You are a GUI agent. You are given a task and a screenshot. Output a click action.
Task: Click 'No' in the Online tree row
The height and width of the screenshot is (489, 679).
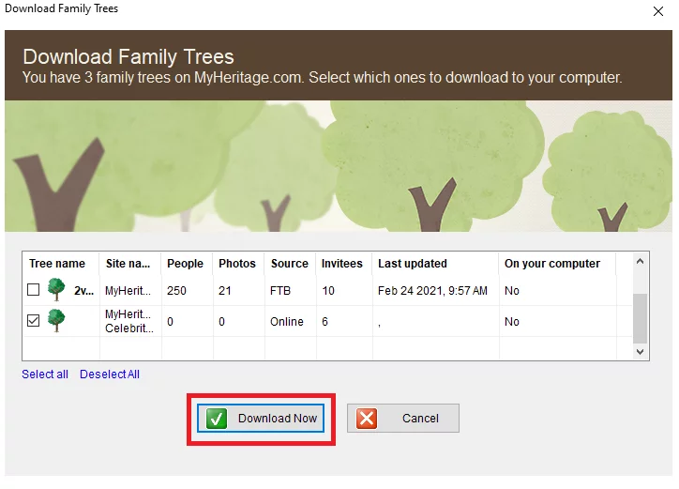pyautogui.click(x=512, y=322)
